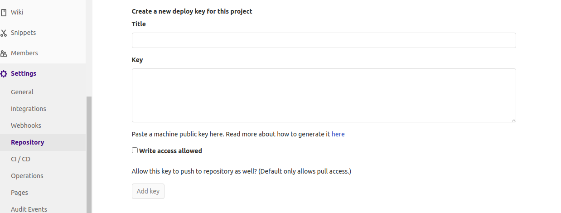Viewport: 561px width, 213px height.
Task: Enable the Write access allowed checkbox
Action: click(135, 150)
